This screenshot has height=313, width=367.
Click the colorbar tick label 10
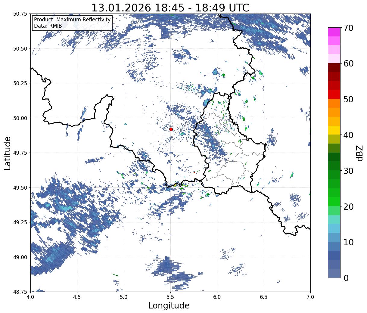(x=348, y=242)
